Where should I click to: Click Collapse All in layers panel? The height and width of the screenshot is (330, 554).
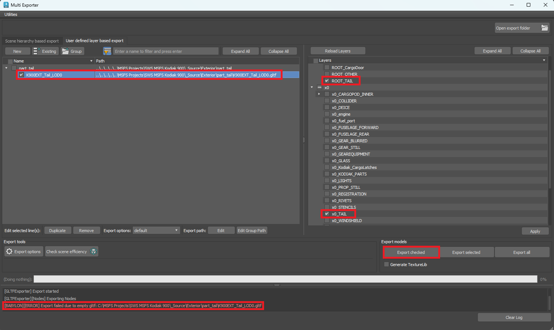[x=530, y=51]
